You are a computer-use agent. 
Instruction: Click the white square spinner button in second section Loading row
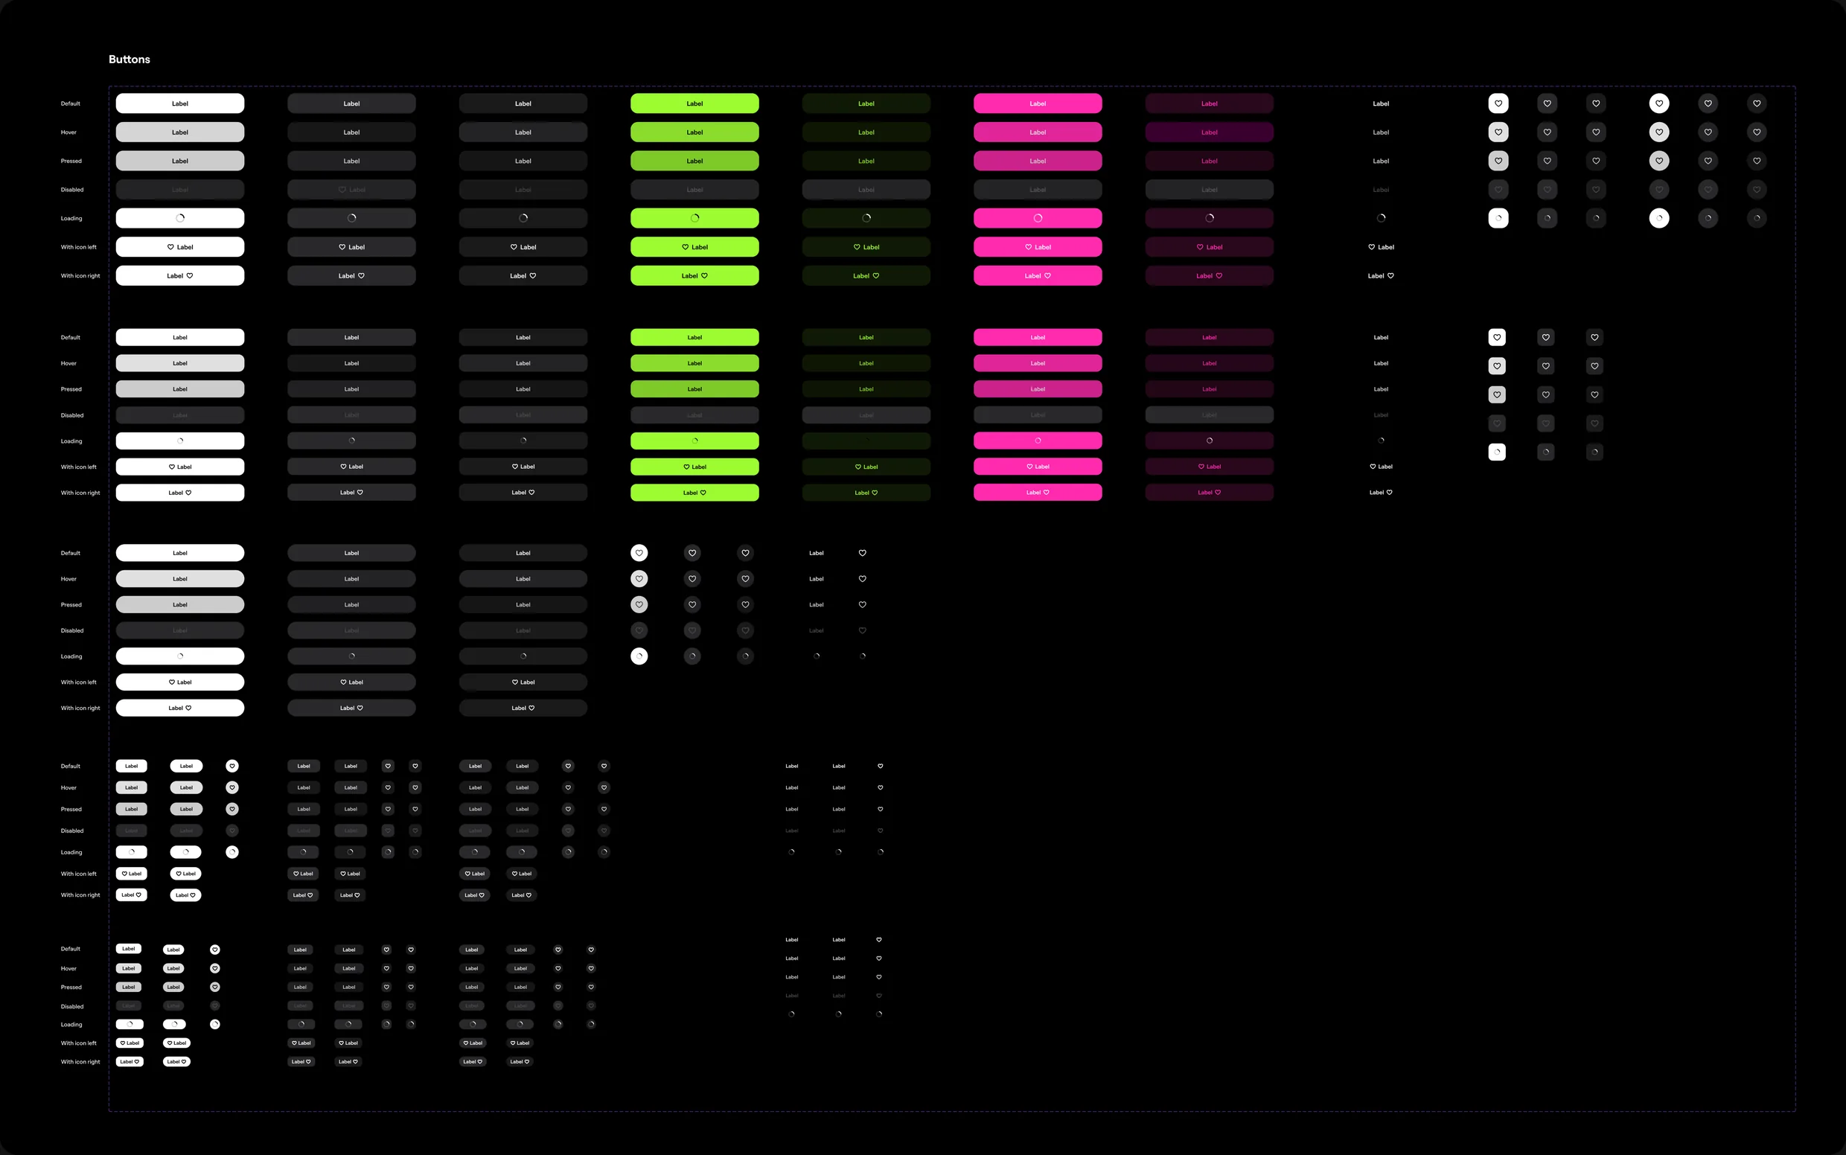point(1497,452)
